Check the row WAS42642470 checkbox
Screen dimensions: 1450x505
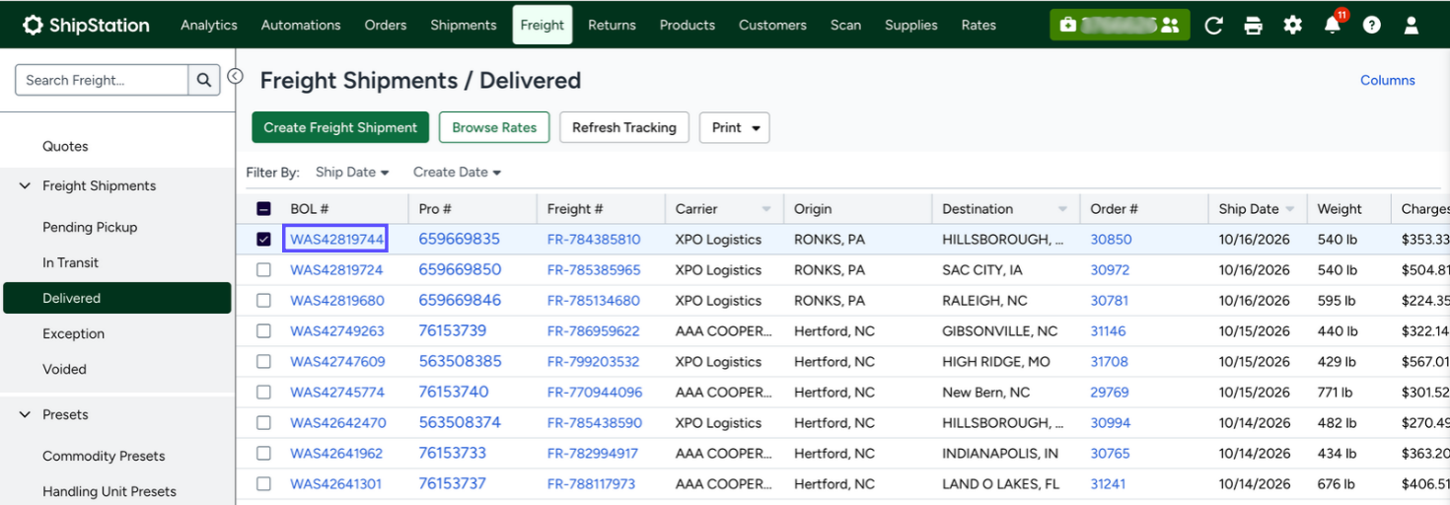pyautogui.click(x=263, y=423)
